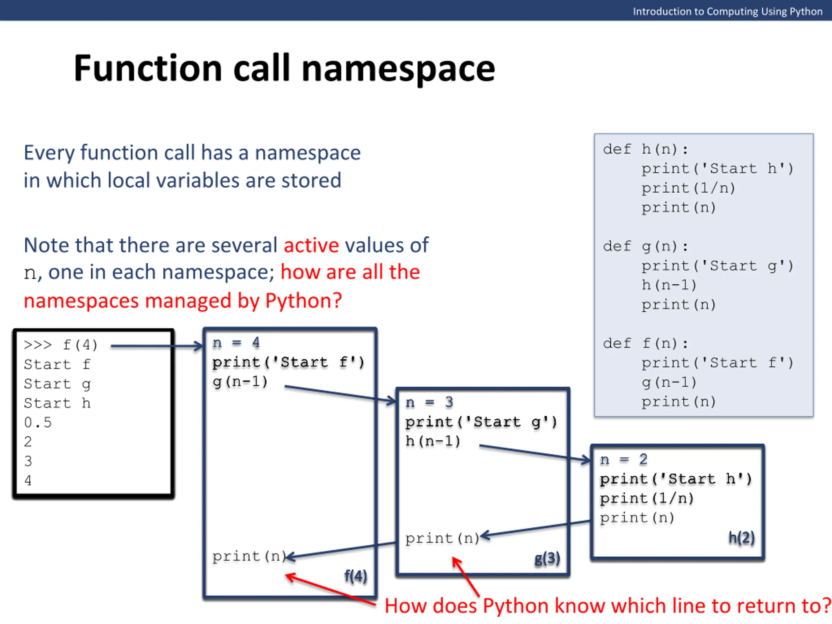Click the output line '3' in the shell box
832x624 pixels.
point(28,461)
